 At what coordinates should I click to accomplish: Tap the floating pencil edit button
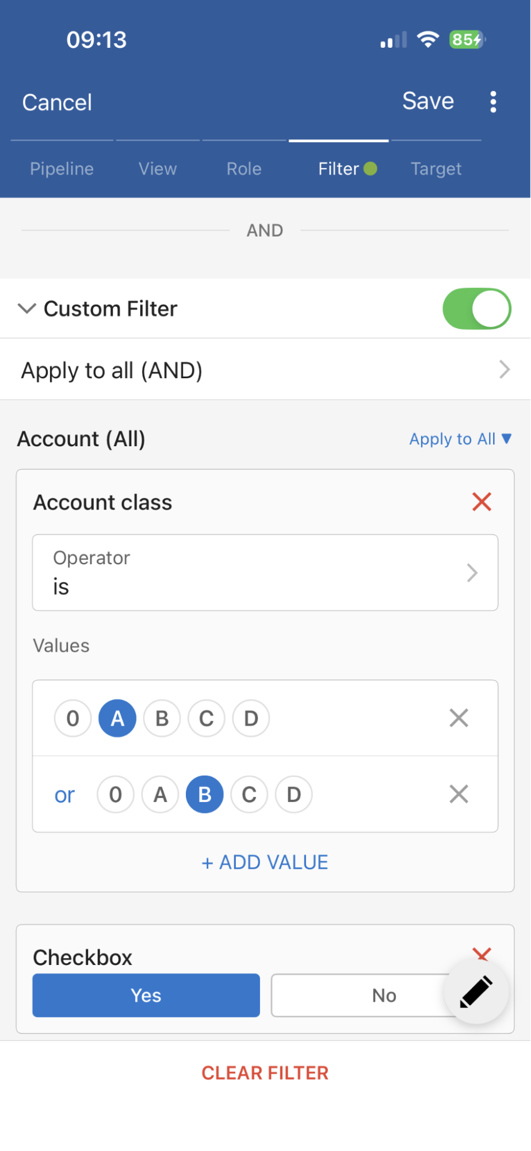pyautogui.click(x=476, y=992)
